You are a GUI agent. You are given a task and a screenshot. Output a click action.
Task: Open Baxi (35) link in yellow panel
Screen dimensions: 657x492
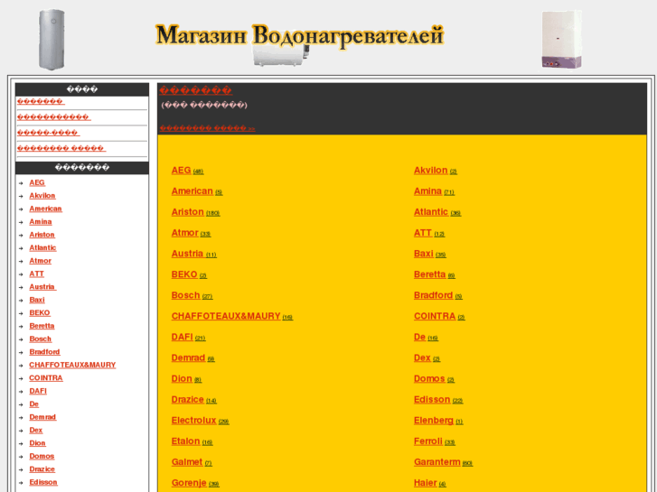[430, 254]
